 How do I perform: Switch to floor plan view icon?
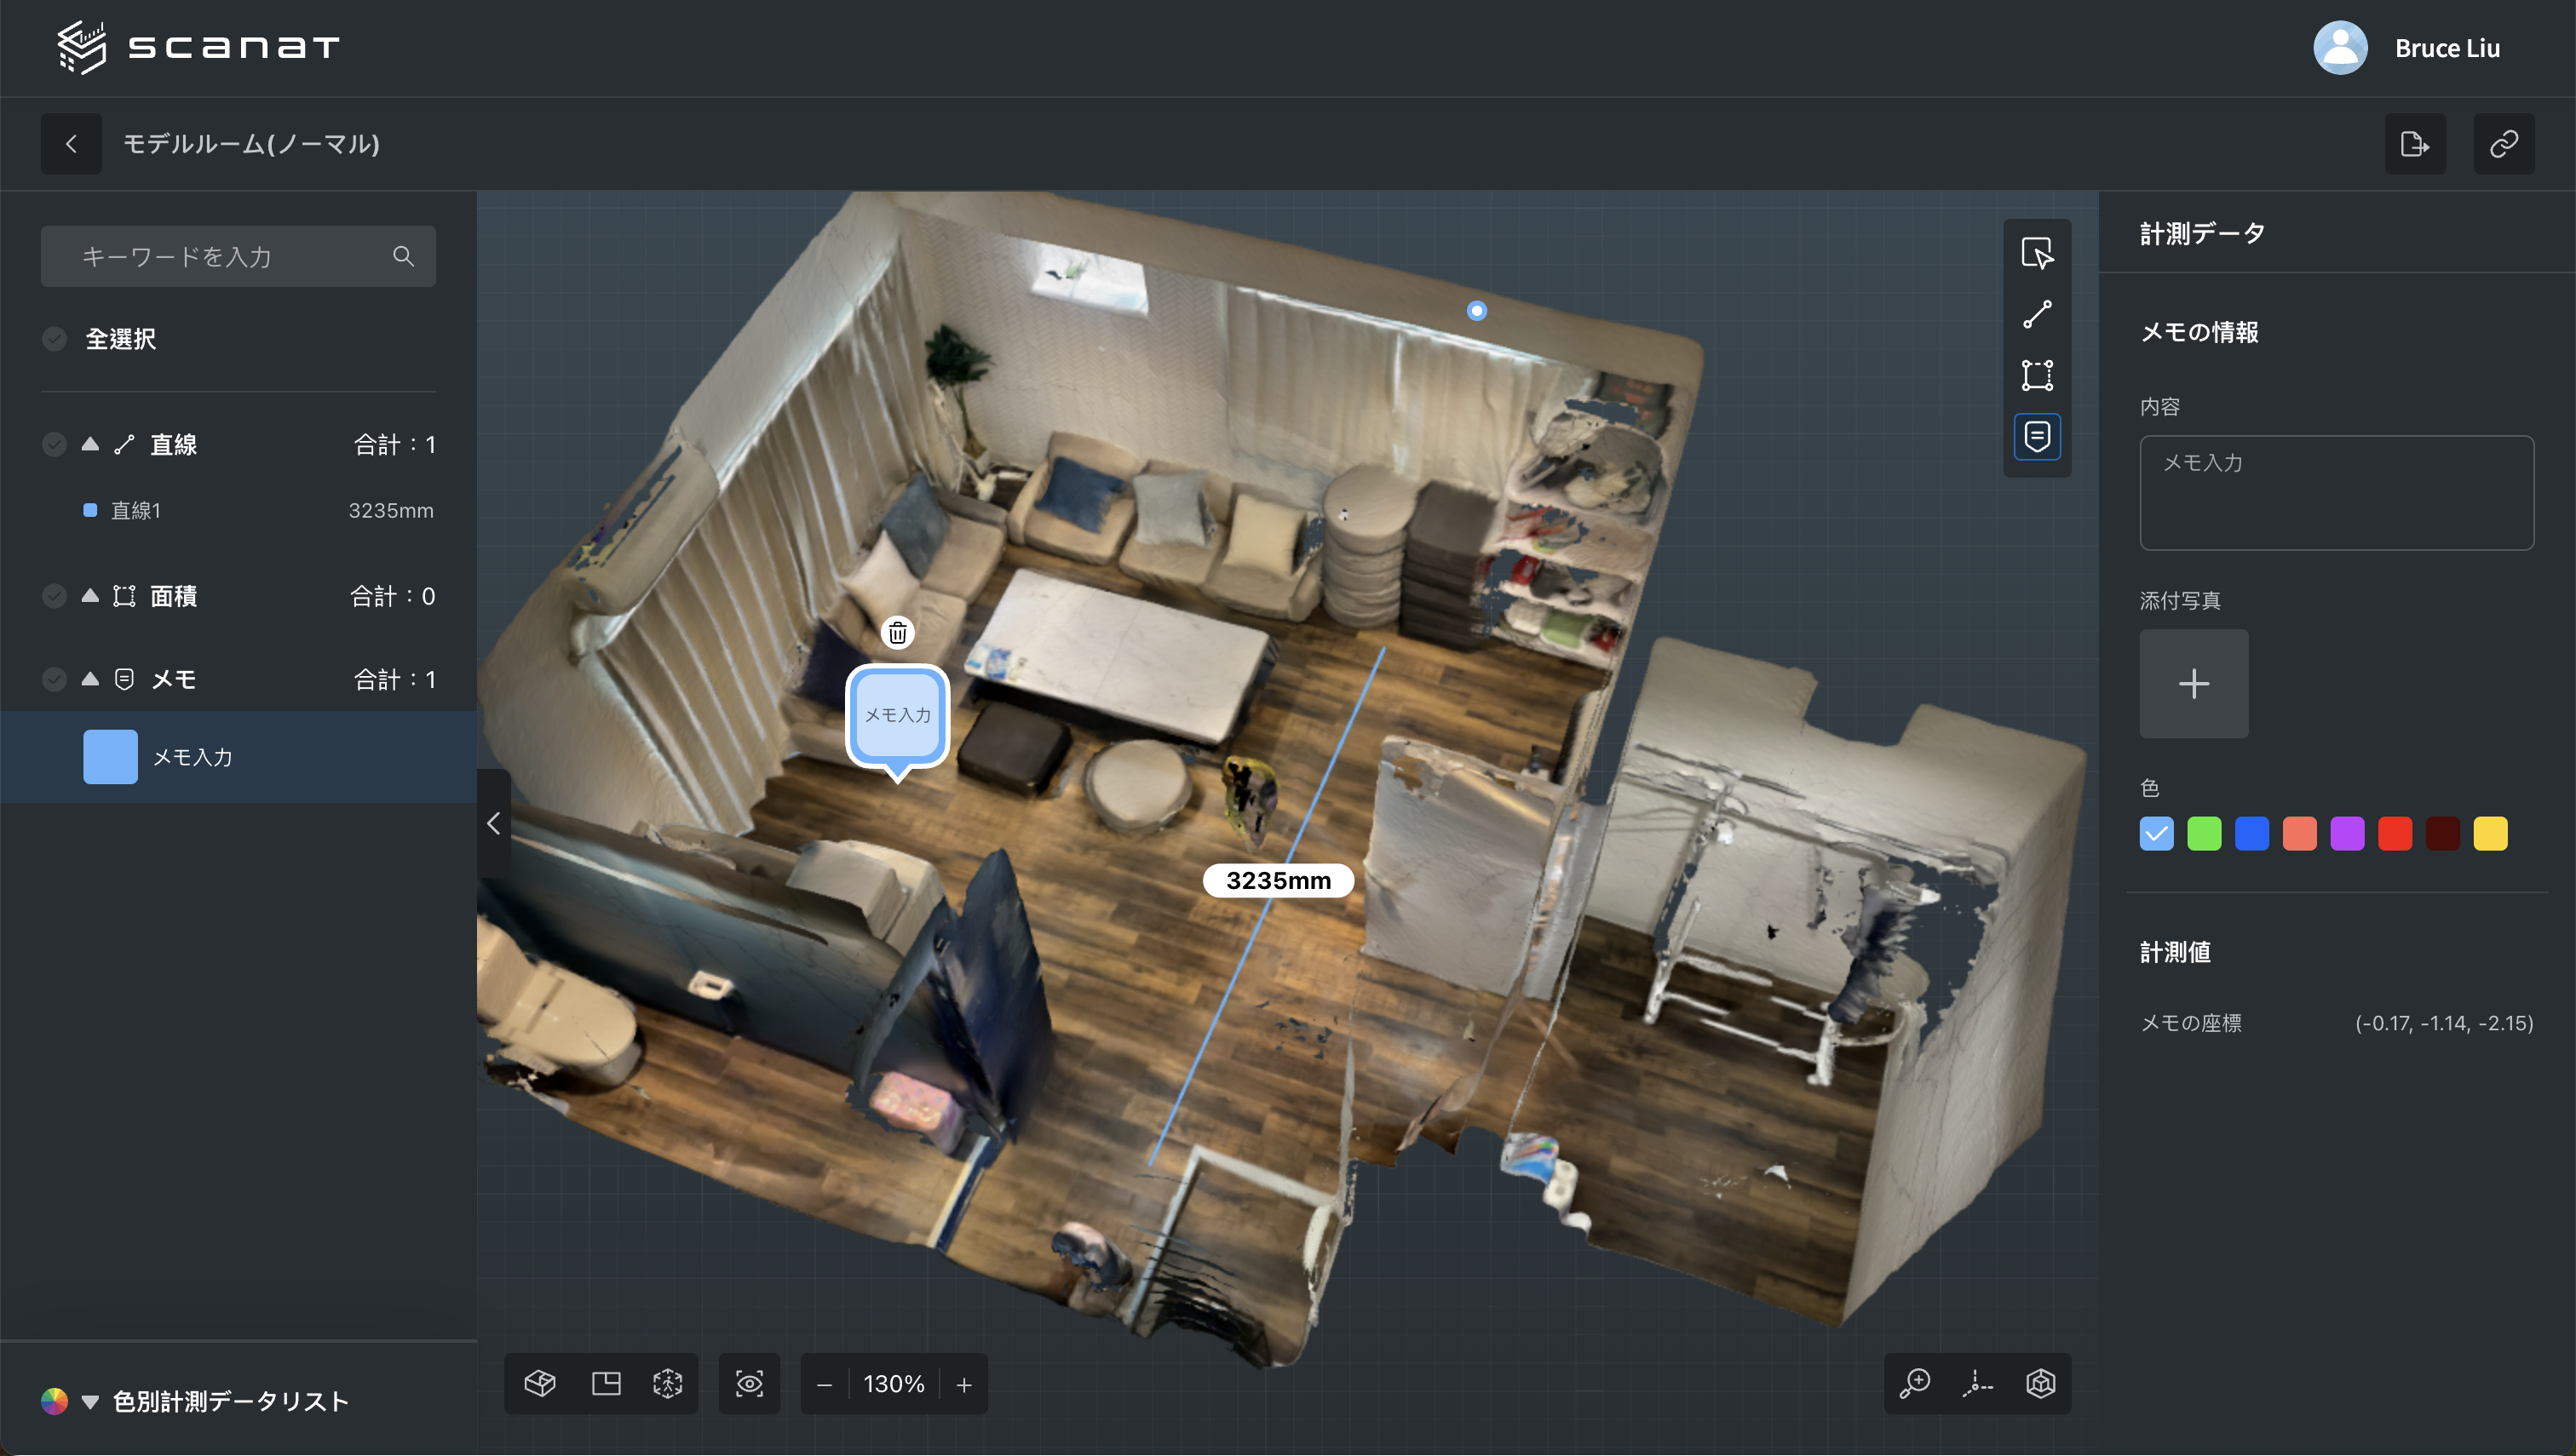605,1383
